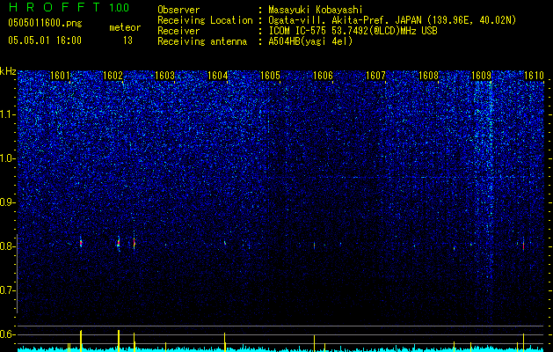
Task: Click the date stamp 05.05.01 16:00
Action: [x=45, y=40]
